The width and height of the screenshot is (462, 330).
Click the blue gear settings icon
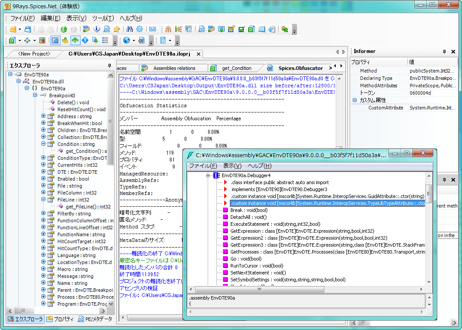tap(139, 29)
